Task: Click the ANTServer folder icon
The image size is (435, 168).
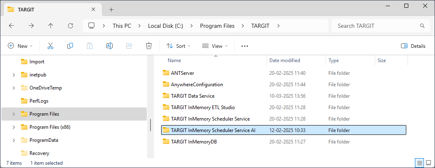Action: click(x=166, y=73)
